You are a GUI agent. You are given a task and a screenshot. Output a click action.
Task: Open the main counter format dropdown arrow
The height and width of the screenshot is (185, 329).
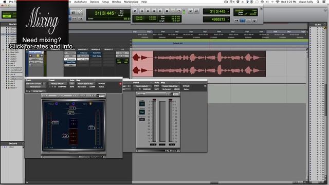(x=115, y=13)
